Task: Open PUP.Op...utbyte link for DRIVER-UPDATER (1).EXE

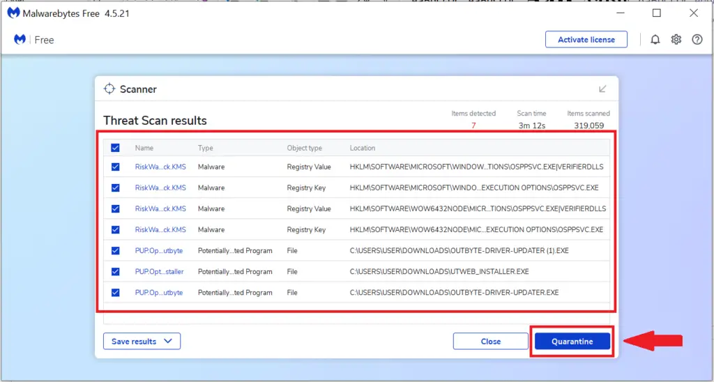Action: (x=159, y=251)
